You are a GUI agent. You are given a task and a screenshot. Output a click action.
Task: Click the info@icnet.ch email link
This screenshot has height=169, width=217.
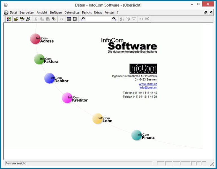tap(148, 88)
